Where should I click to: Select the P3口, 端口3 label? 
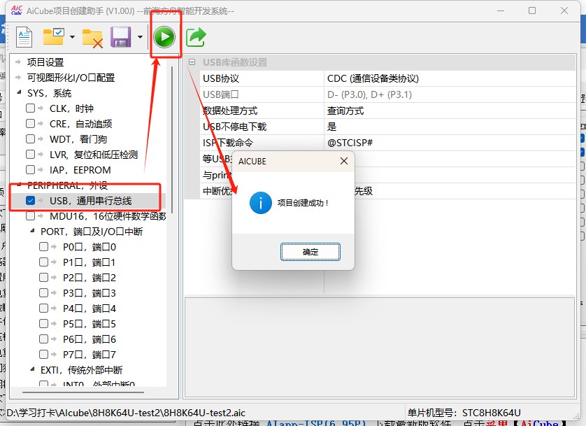pos(90,292)
